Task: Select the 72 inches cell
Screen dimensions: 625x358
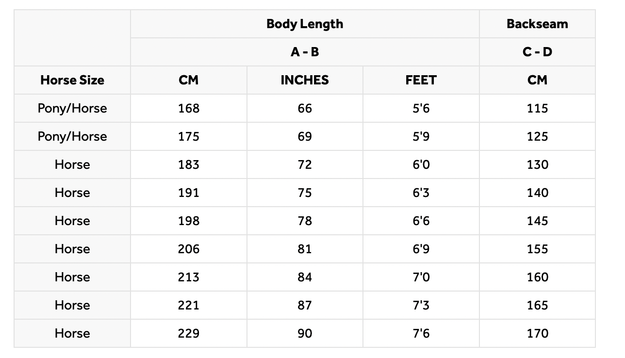Action: tap(305, 164)
